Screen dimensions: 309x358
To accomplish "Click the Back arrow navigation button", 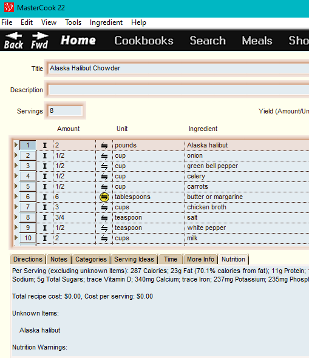I will click(13, 41).
